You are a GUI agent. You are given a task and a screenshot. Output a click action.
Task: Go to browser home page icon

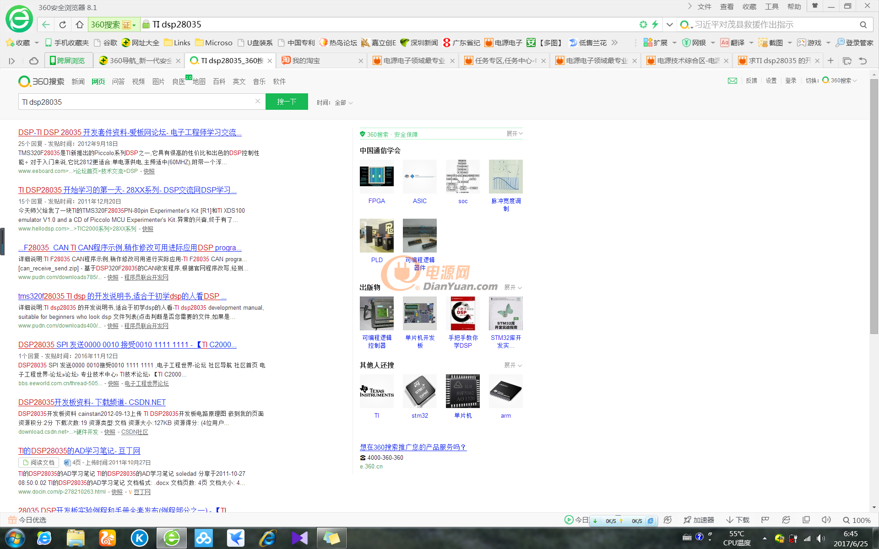point(80,25)
